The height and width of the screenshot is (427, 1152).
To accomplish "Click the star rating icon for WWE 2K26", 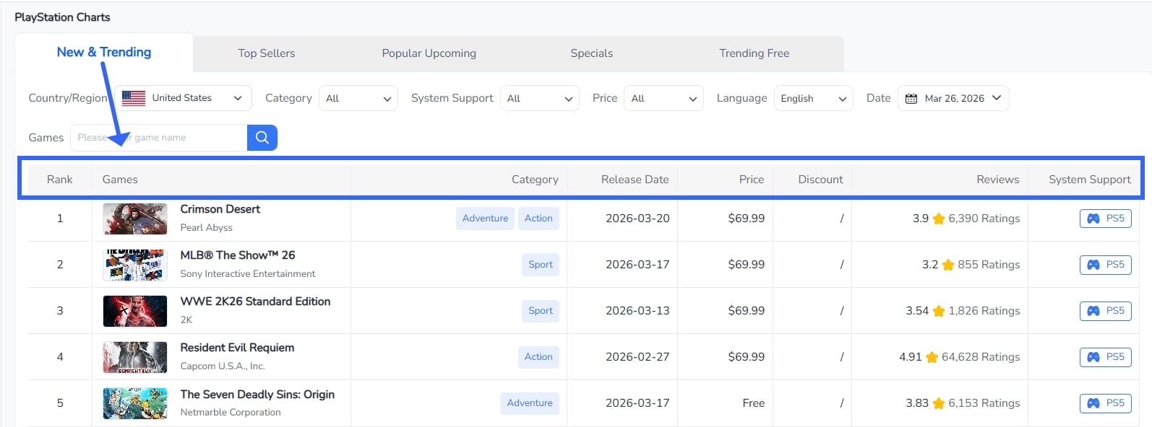I will click(938, 311).
